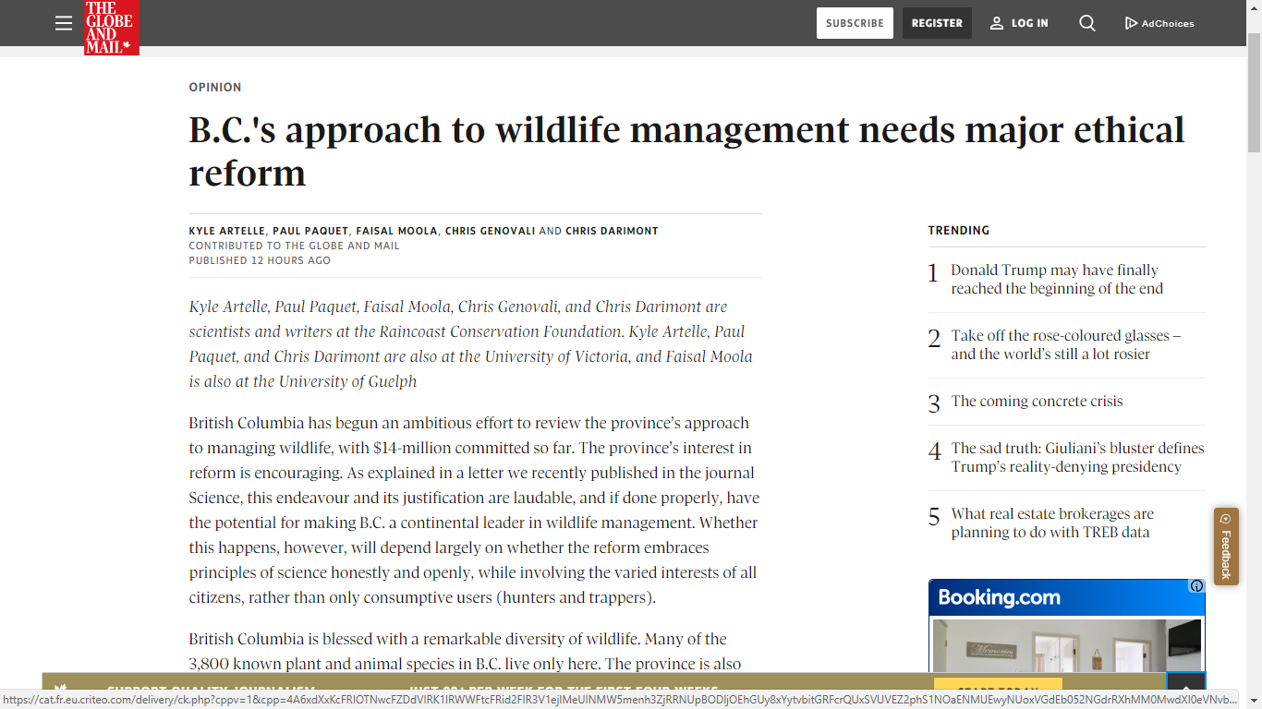Open author Paul Paquet's page

[310, 231]
